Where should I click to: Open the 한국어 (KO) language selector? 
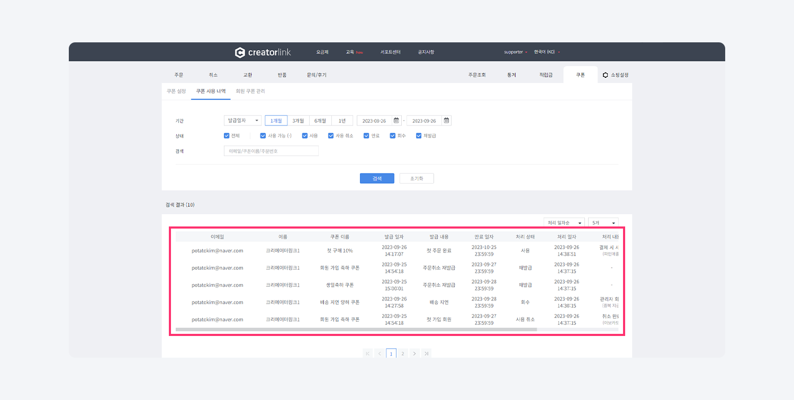click(x=547, y=52)
